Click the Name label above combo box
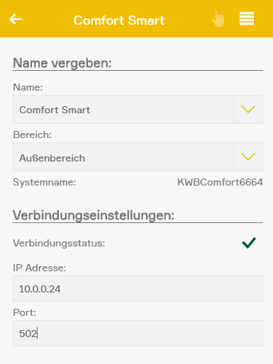 tap(28, 87)
